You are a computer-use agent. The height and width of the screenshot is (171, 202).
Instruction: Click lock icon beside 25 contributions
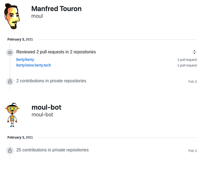point(10,150)
